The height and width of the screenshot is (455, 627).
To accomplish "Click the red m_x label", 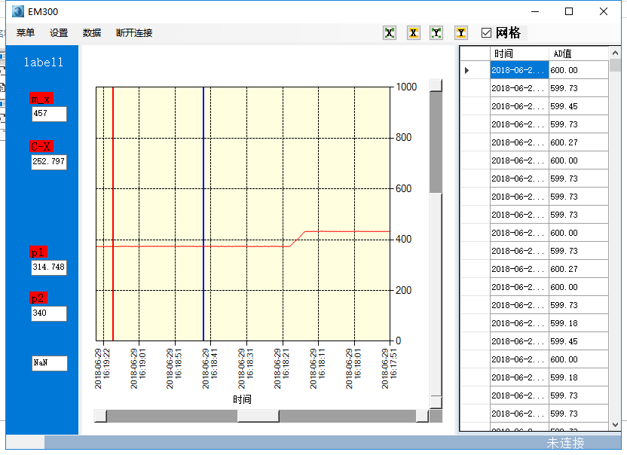I will (41, 99).
